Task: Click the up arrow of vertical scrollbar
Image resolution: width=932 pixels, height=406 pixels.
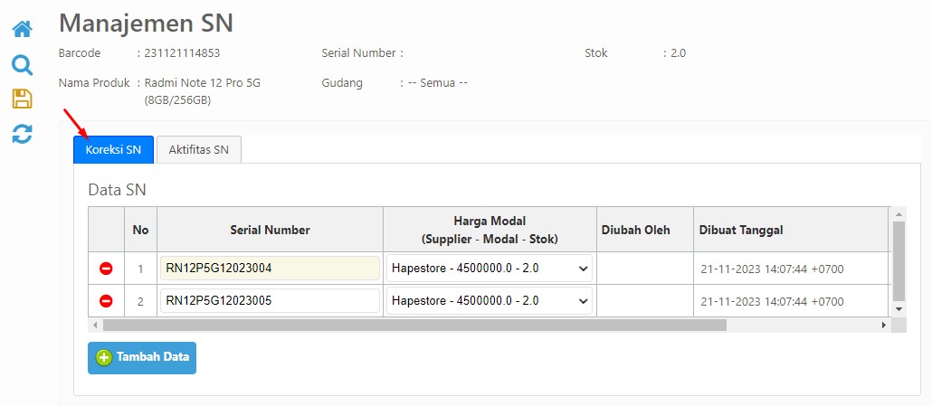Action: [899, 214]
